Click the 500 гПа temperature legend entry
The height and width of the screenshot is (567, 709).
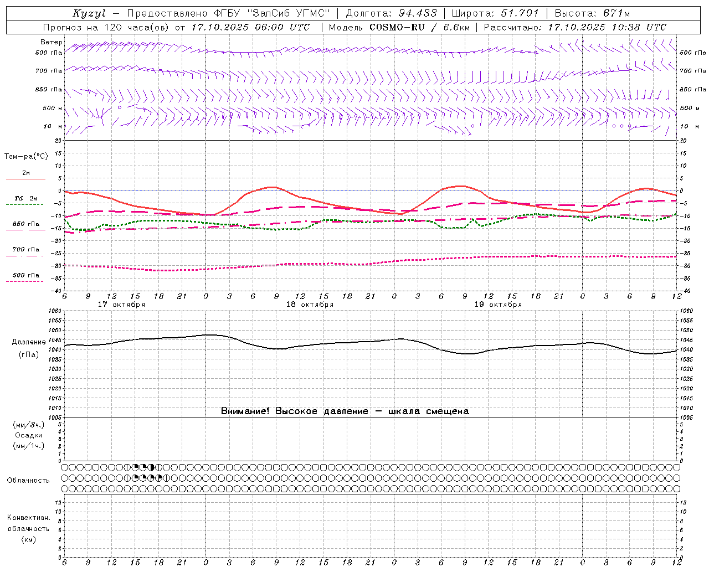pyautogui.click(x=26, y=275)
